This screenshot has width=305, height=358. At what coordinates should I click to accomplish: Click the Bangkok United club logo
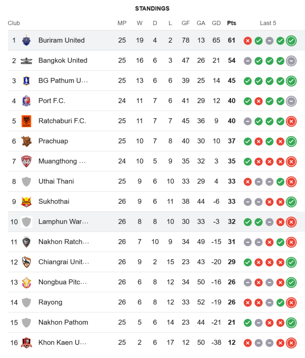(x=26, y=61)
